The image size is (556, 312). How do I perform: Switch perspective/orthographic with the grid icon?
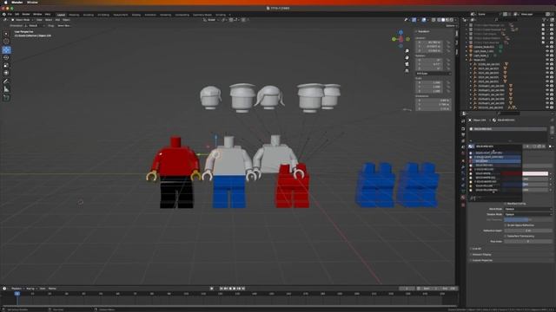point(407,70)
